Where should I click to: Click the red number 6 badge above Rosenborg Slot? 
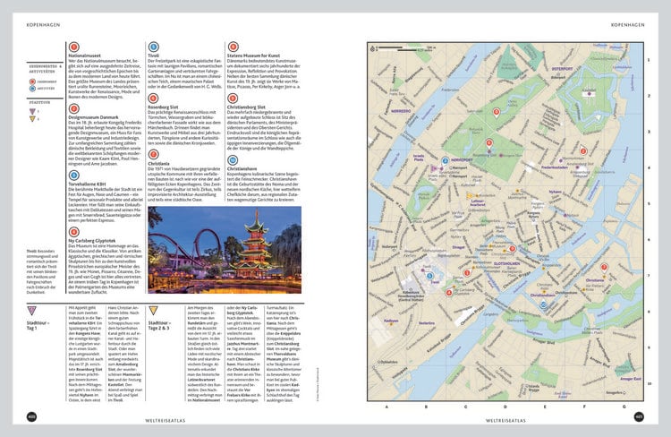(153, 99)
